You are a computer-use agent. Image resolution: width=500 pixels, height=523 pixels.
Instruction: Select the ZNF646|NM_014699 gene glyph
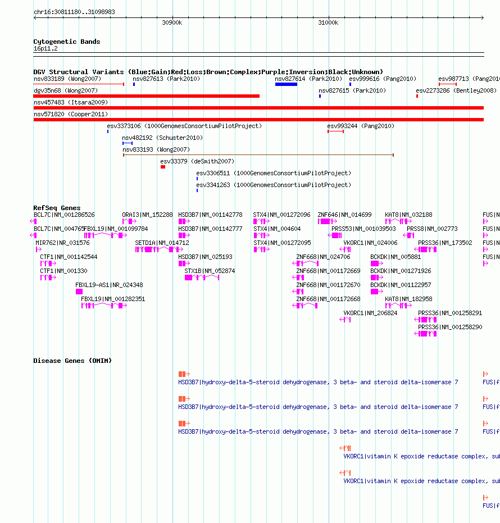[327, 221]
